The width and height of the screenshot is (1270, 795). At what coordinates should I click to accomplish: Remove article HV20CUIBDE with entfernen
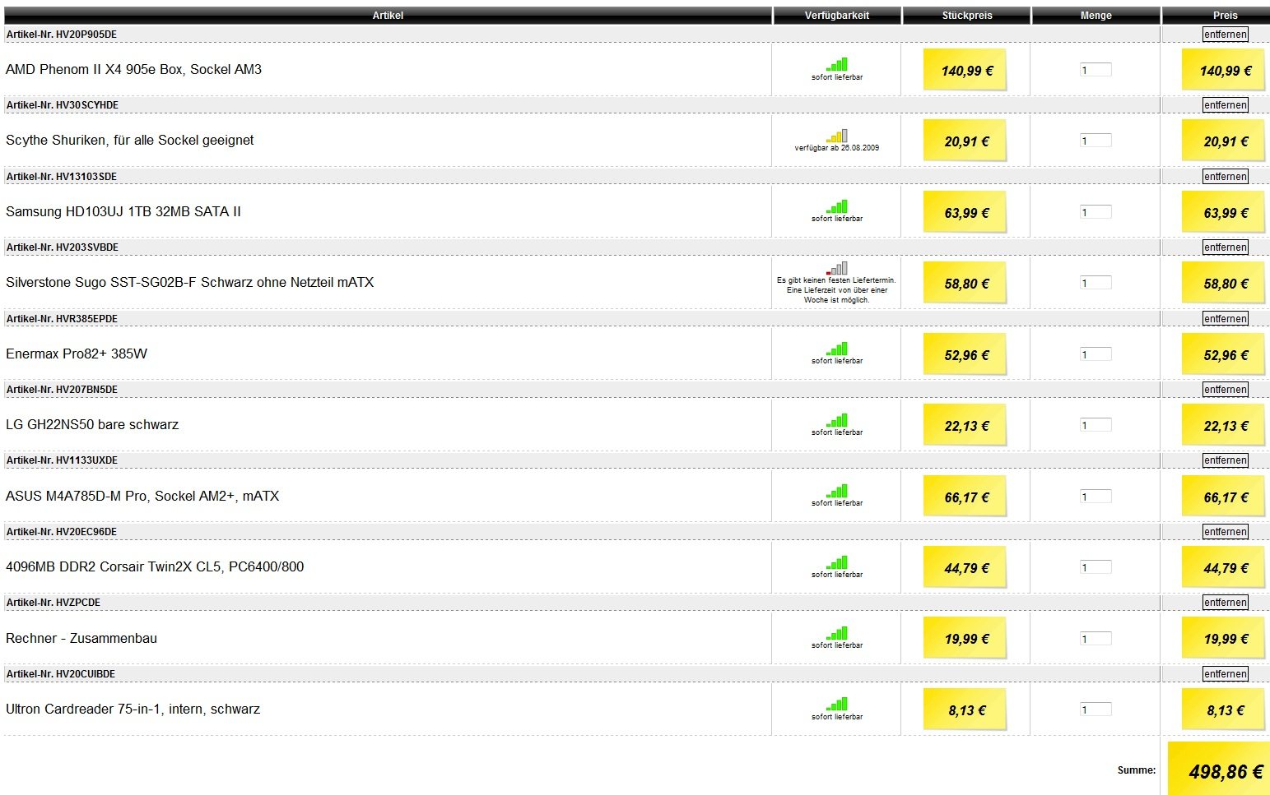[1225, 674]
